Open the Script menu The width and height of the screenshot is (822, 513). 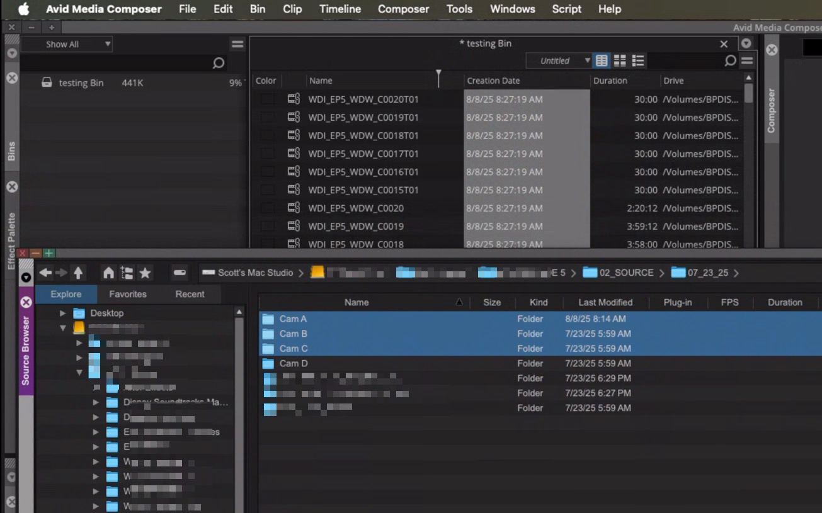566,9
